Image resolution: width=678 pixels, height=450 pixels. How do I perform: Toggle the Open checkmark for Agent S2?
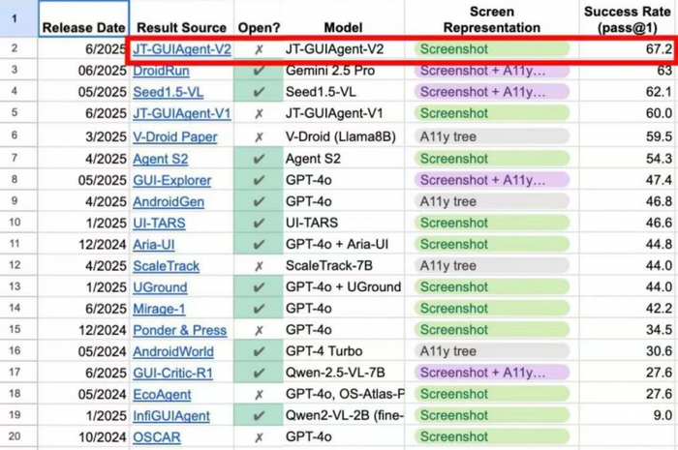[x=258, y=158]
